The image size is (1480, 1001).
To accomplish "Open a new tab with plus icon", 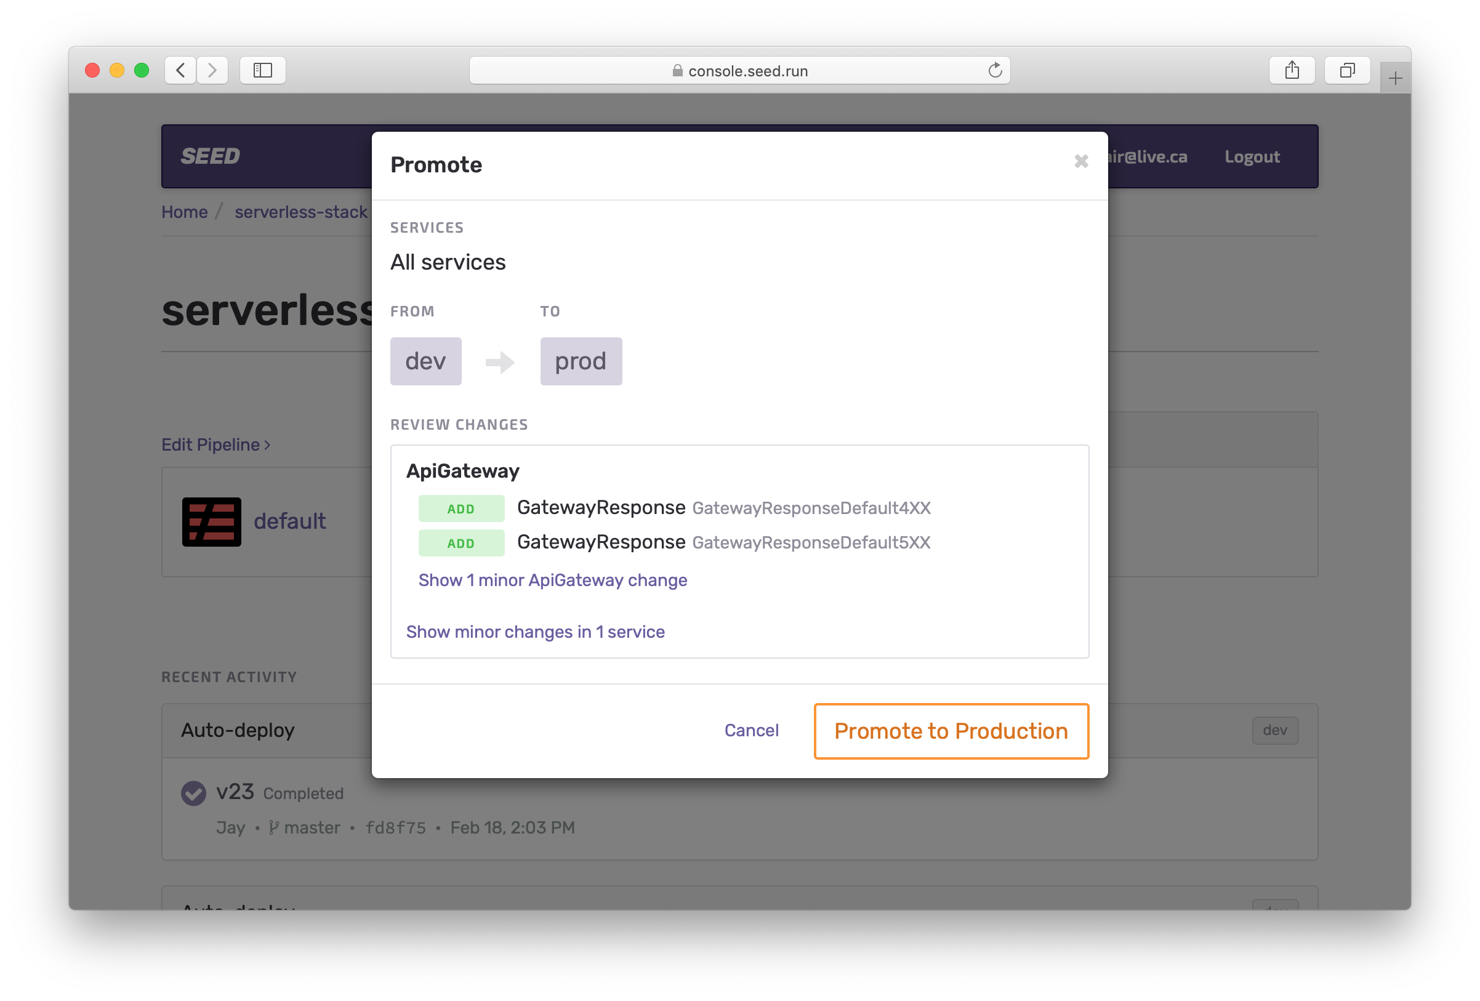I will 1395,78.
